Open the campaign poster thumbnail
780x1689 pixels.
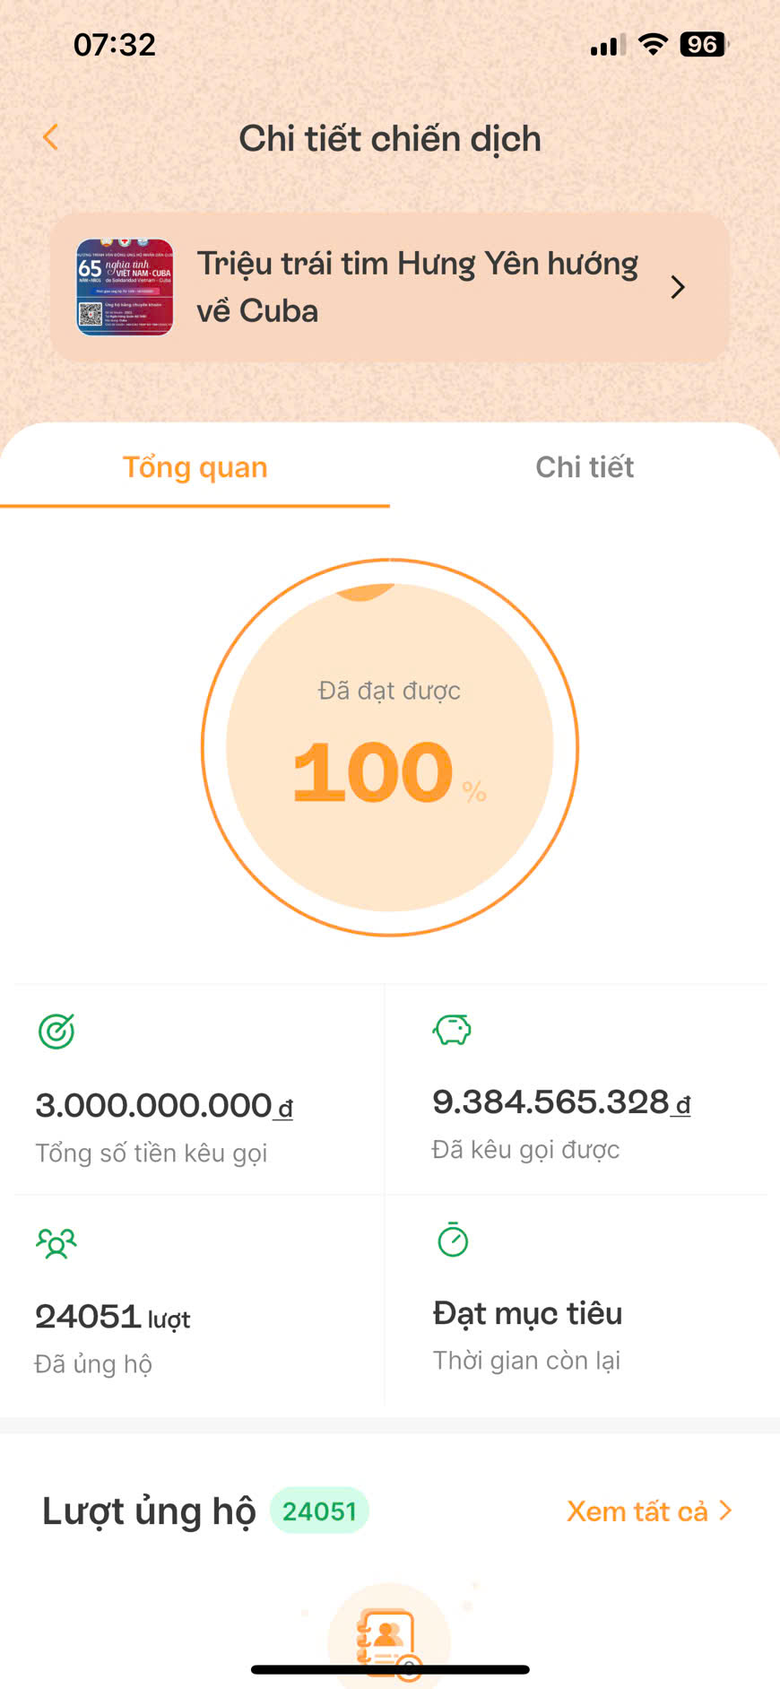pyautogui.click(x=125, y=287)
